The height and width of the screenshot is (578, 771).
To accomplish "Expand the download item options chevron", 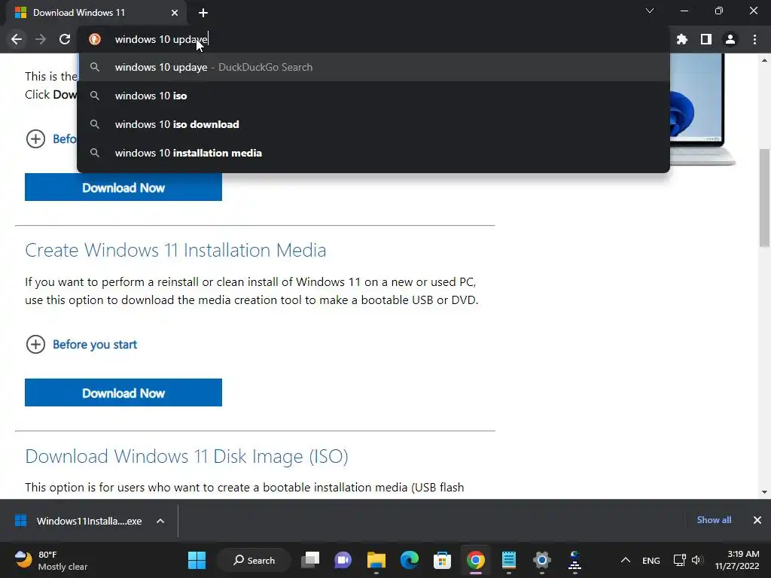I will (160, 521).
